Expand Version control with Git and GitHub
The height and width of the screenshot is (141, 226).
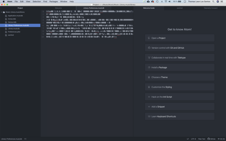(x=179, y=48)
